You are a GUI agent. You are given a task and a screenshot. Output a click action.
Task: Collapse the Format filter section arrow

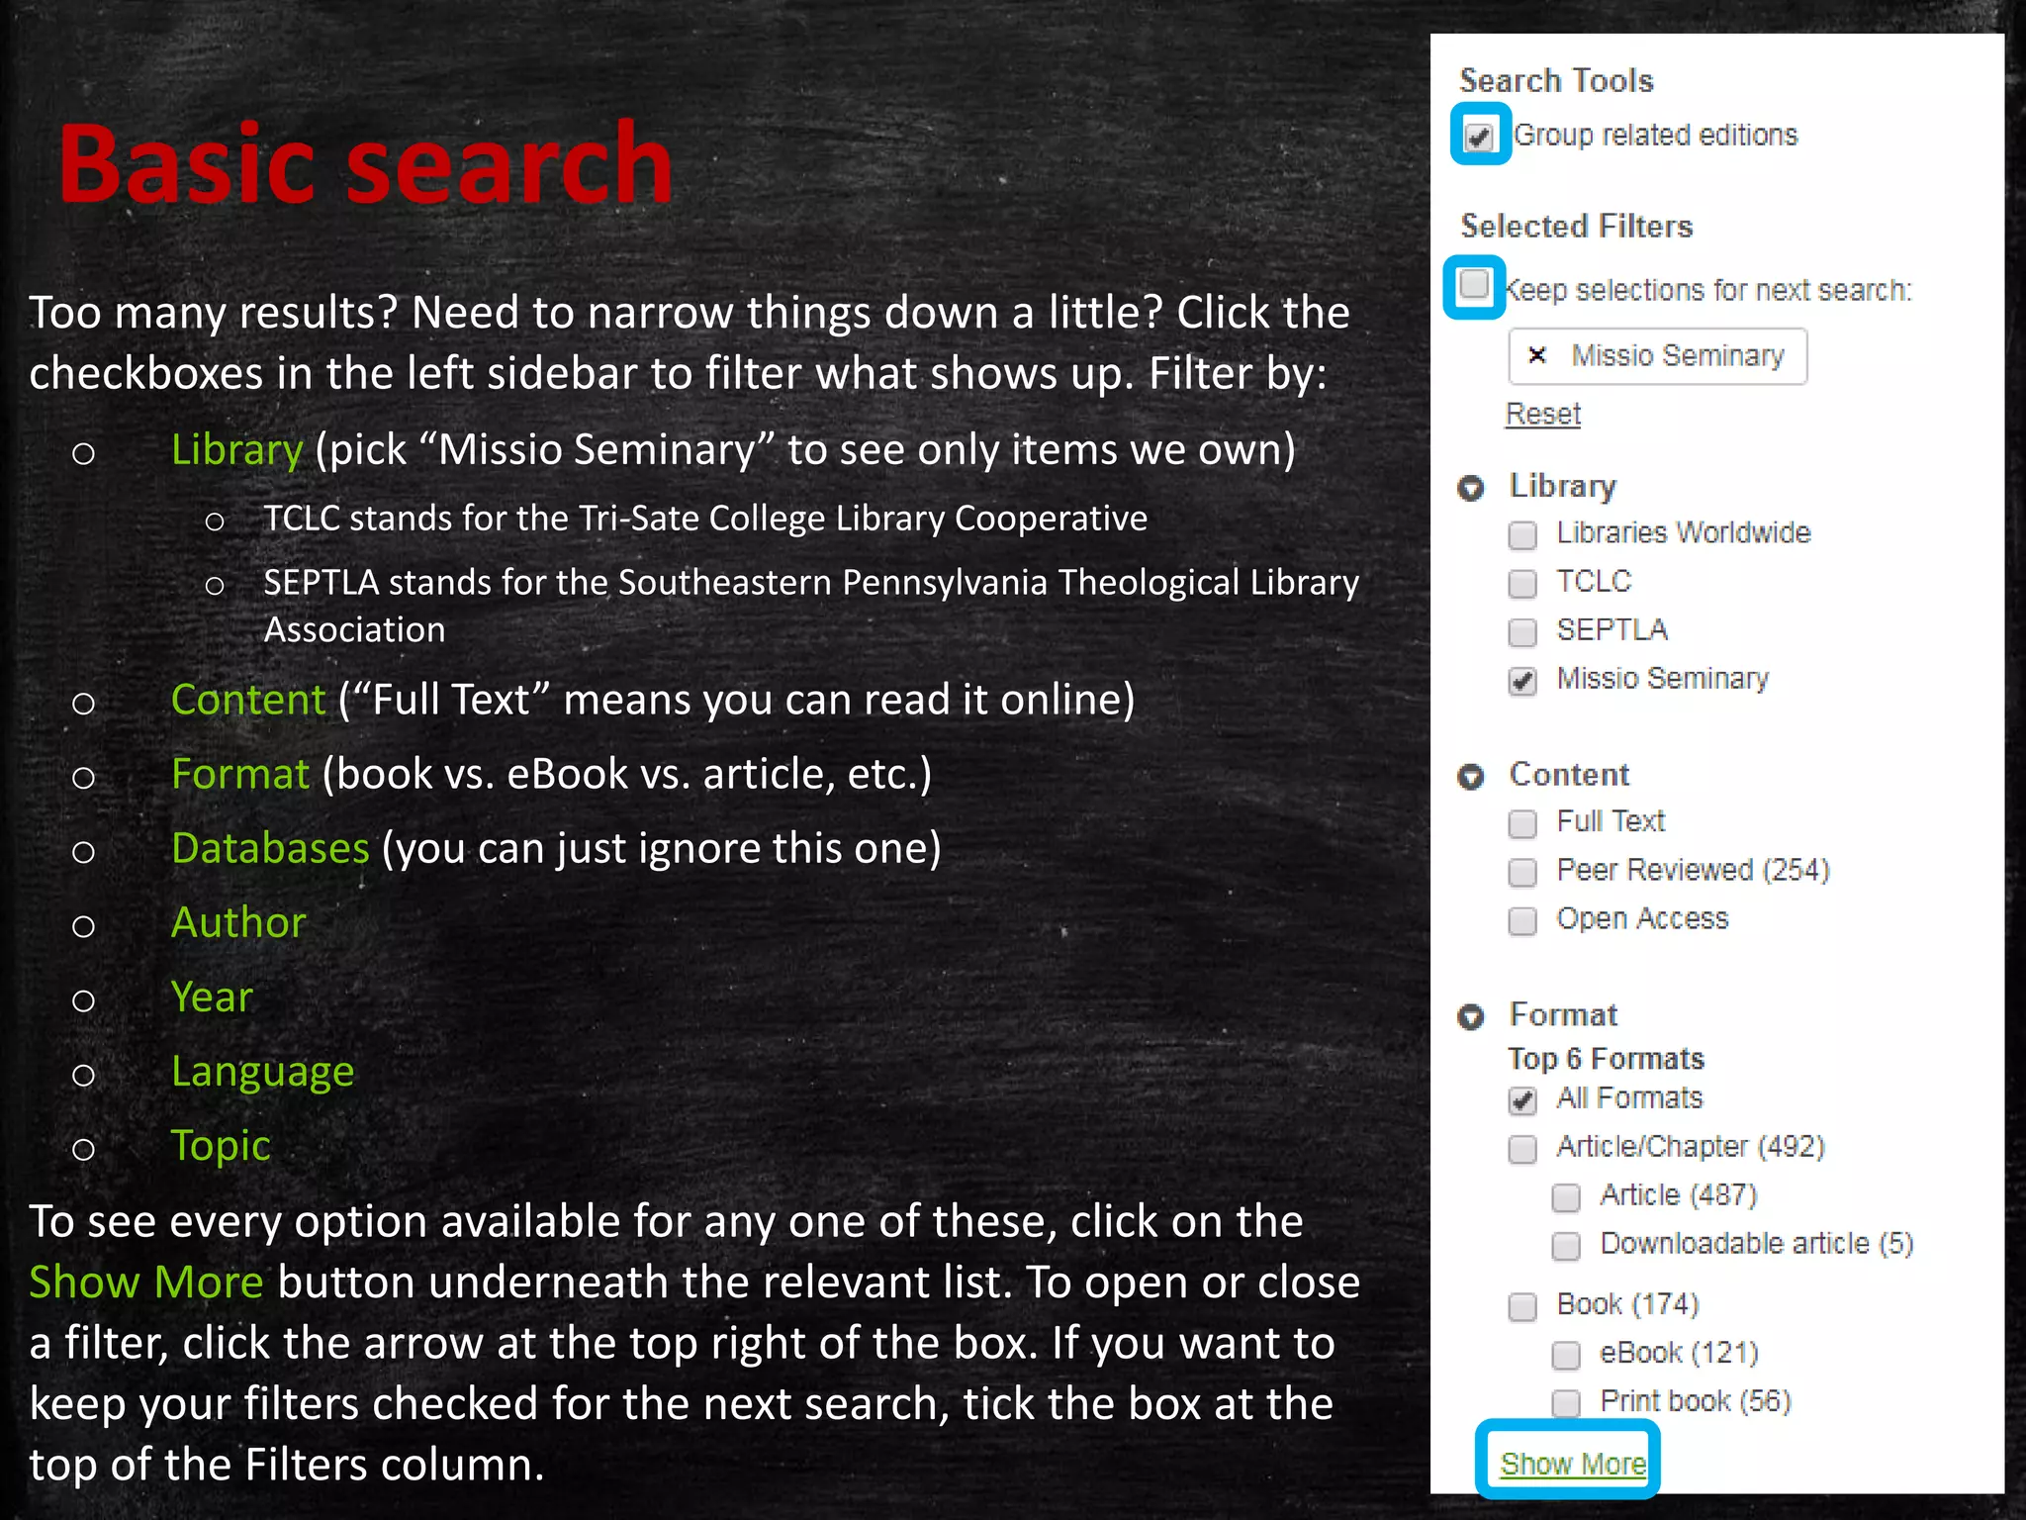(x=1471, y=1016)
